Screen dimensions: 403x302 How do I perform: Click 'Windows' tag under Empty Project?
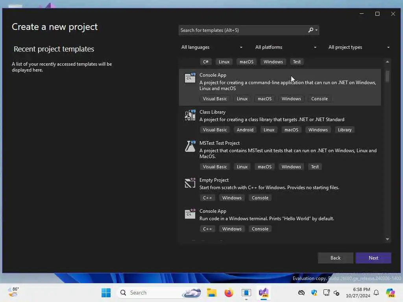(x=232, y=198)
